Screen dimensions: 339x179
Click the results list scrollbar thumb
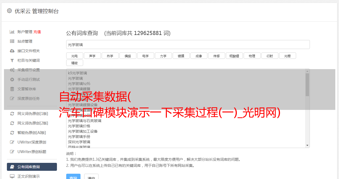tap(307, 85)
